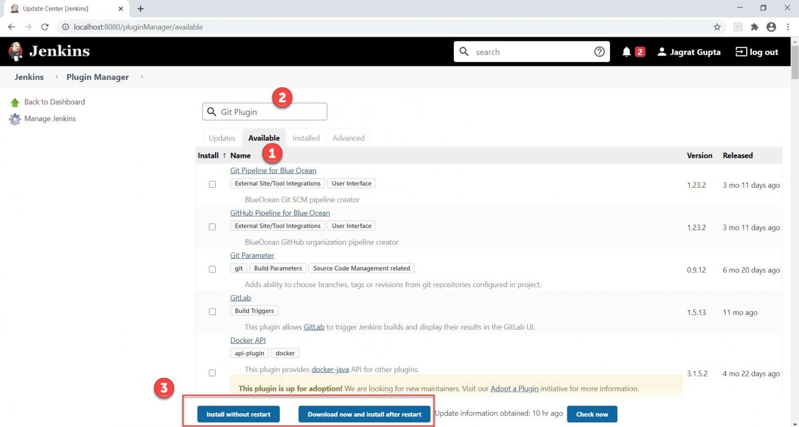Open notifications via the bell icon
This screenshot has height=427, width=799.
[x=627, y=51]
